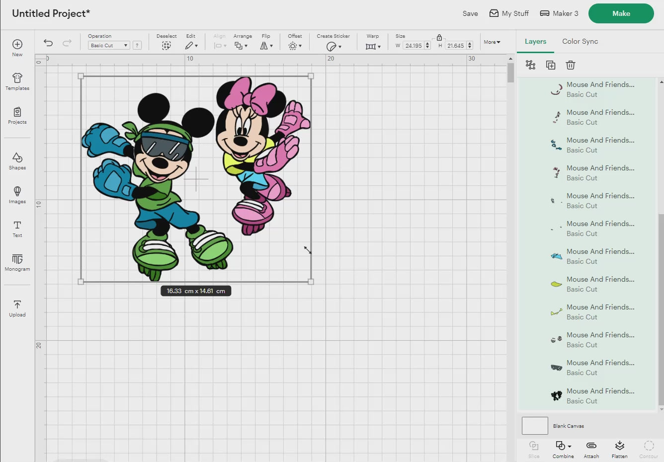Viewport: 664px width, 462px height.
Task: Open the Warp dropdown
Action: pyautogui.click(x=373, y=46)
